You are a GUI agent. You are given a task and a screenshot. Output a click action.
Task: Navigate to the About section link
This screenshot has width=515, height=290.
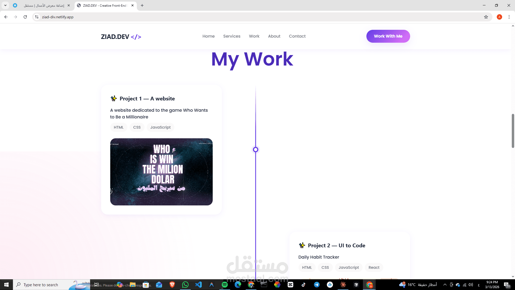click(x=274, y=36)
